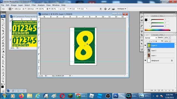
Task: Open document status bar arrow menu
Action: coord(70,76)
